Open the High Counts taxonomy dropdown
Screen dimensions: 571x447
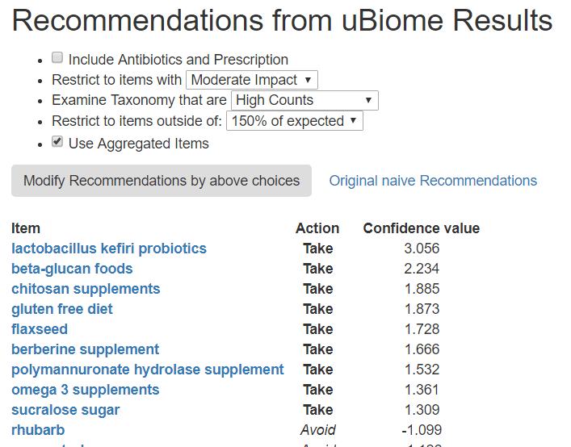coord(304,101)
